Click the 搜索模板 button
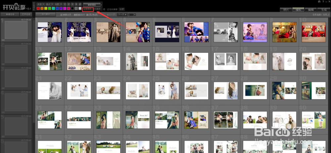This screenshot has height=153, width=331. click(92, 5)
